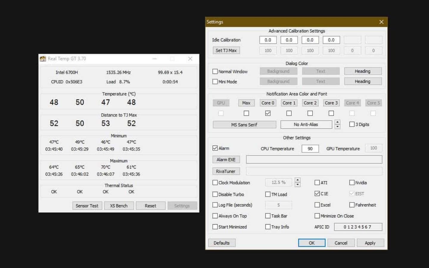The width and height of the screenshot is (429, 268).
Task: Turn on Fahrenheit temperature display
Action: click(x=352, y=205)
